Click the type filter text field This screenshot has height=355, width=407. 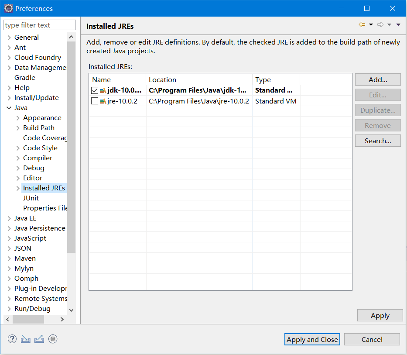point(40,25)
